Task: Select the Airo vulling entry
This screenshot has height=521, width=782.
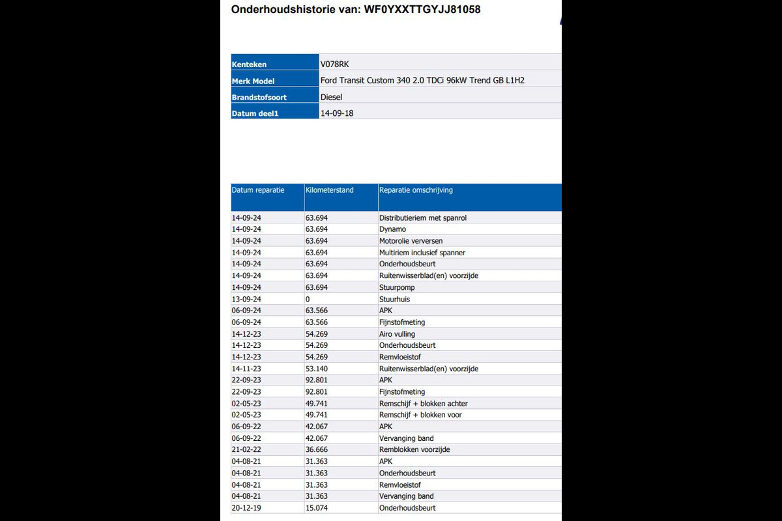Action: point(397,334)
